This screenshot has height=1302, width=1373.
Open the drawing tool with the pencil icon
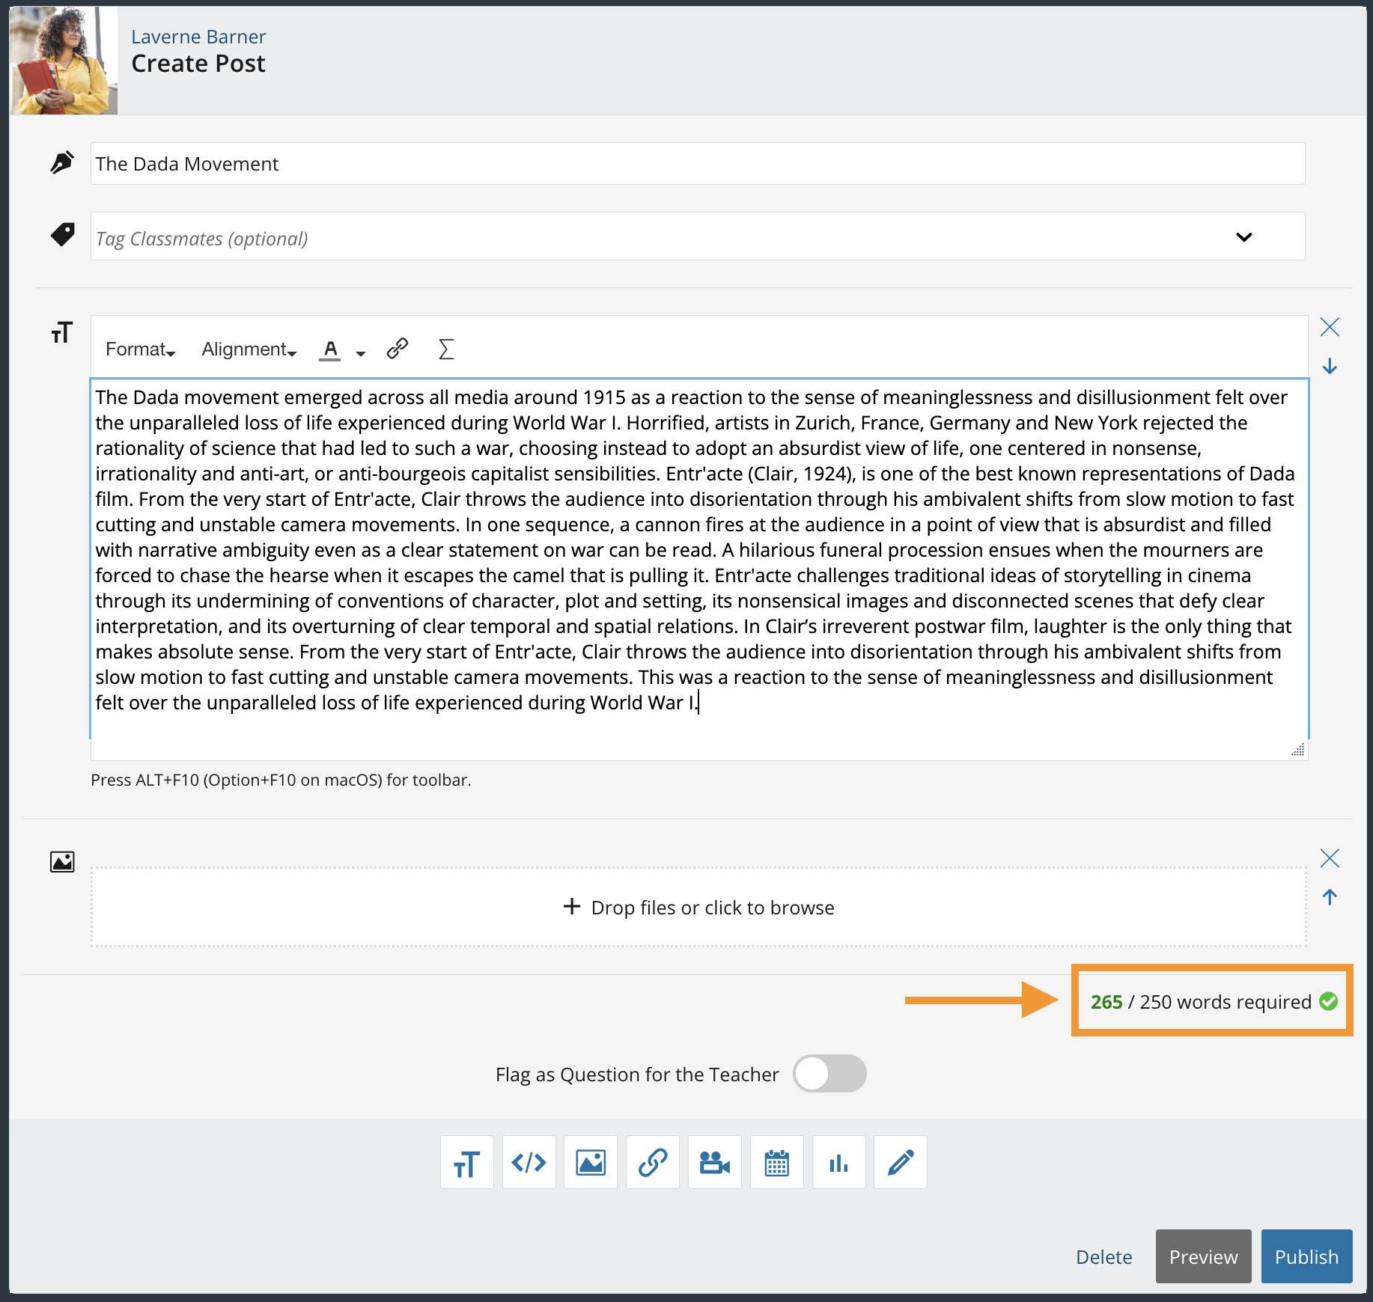tap(900, 1162)
